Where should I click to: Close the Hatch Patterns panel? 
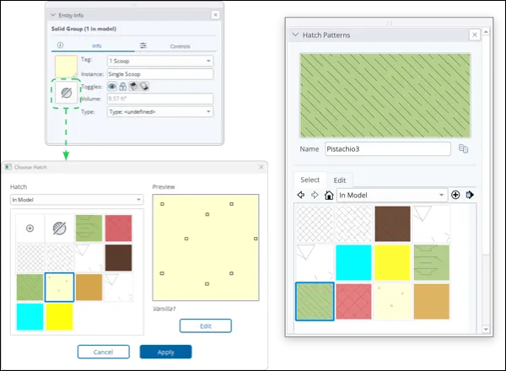474,35
